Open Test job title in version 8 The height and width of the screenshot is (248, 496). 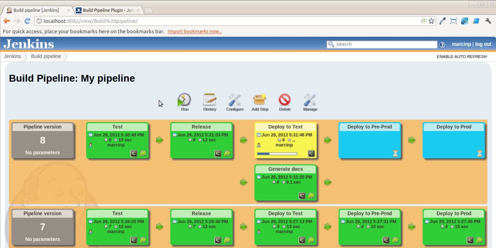tap(117, 127)
